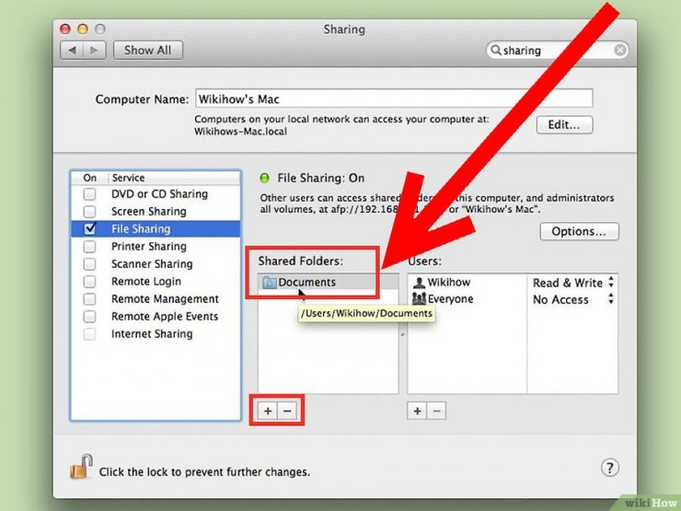
Task: Go forward with the right arrow button
Action: (x=94, y=51)
